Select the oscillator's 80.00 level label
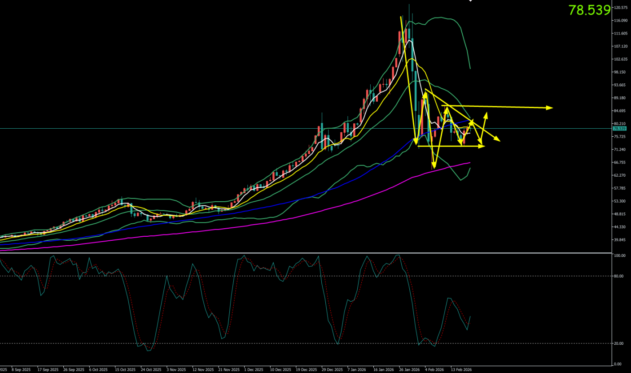This screenshot has height=373, width=631. pyautogui.click(x=618, y=276)
